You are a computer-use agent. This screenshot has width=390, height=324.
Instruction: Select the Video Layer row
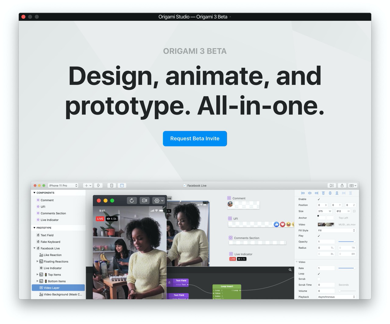58,288
